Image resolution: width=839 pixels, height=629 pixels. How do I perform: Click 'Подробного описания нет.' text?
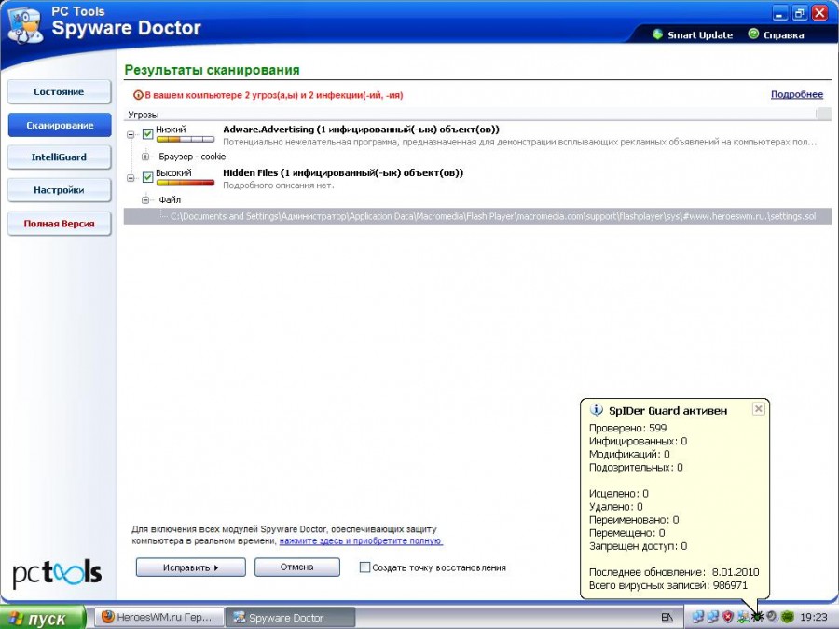click(278, 185)
